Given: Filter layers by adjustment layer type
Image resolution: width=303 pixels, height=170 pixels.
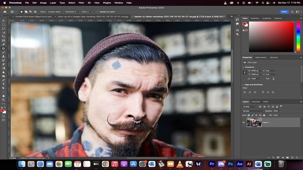Looking at the screenshot, I should pyautogui.click(x=264, y=107).
